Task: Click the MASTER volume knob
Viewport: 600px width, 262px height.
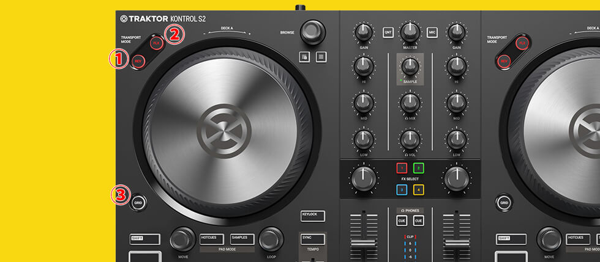Action: 410,32
